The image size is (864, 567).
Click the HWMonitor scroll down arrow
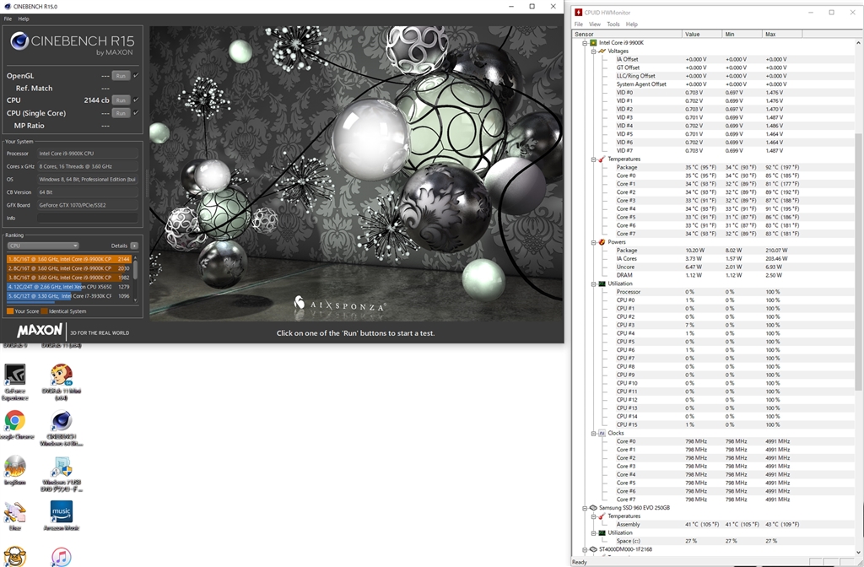[858, 552]
